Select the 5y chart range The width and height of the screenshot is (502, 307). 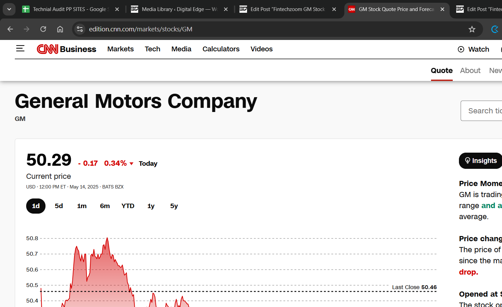click(x=174, y=206)
